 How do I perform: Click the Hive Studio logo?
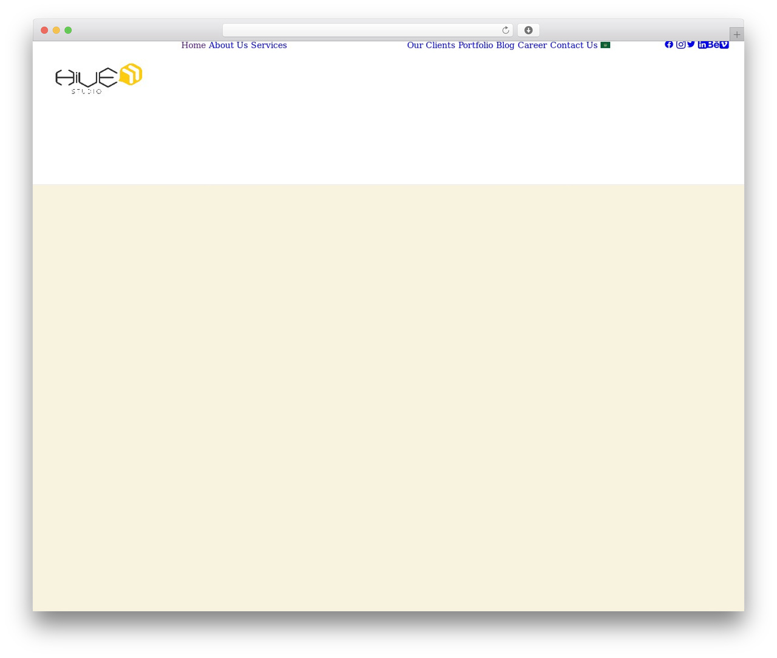(x=99, y=78)
